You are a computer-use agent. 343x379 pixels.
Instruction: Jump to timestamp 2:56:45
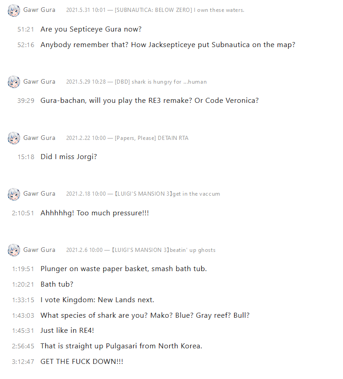pyautogui.click(x=23, y=346)
